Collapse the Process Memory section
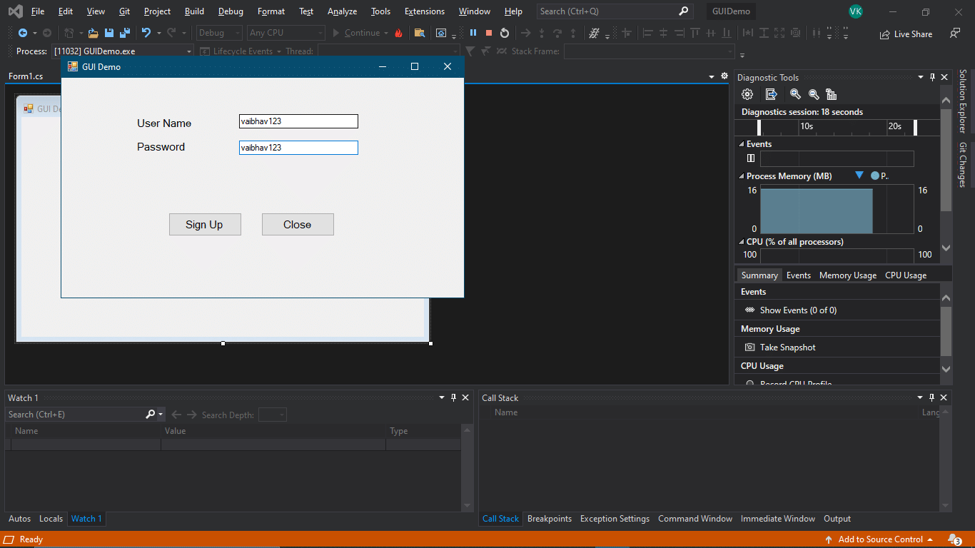The width and height of the screenshot is (975, 548). coord(741,176)
